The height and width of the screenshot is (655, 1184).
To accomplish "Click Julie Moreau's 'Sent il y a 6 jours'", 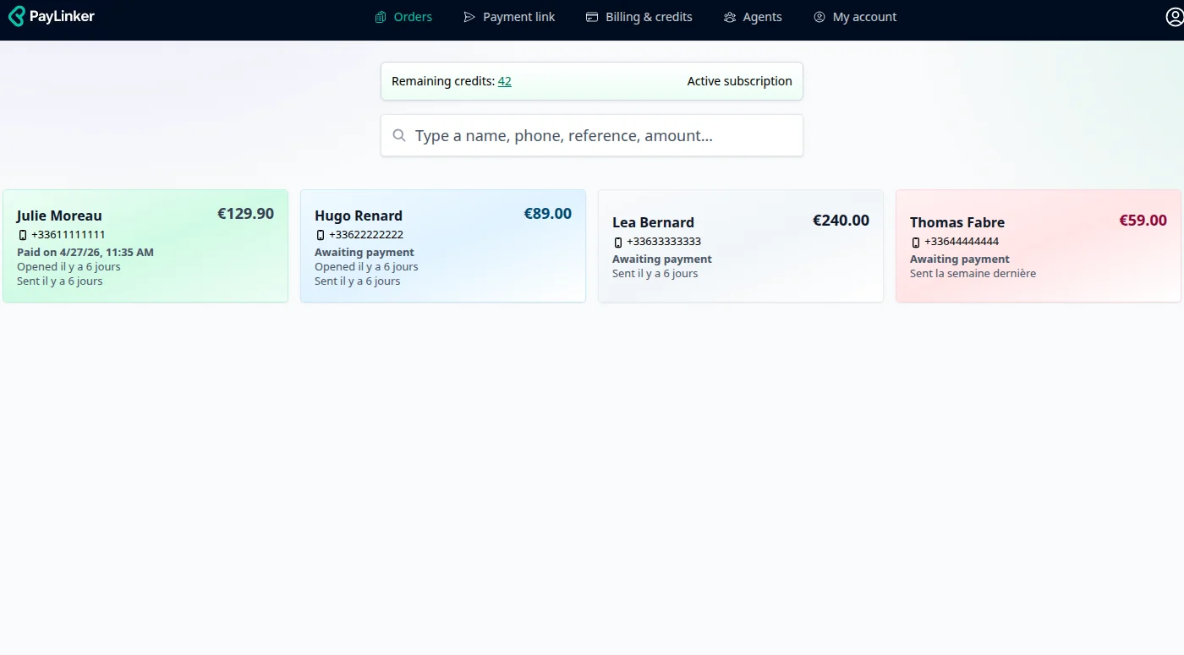I will [59, 281].
